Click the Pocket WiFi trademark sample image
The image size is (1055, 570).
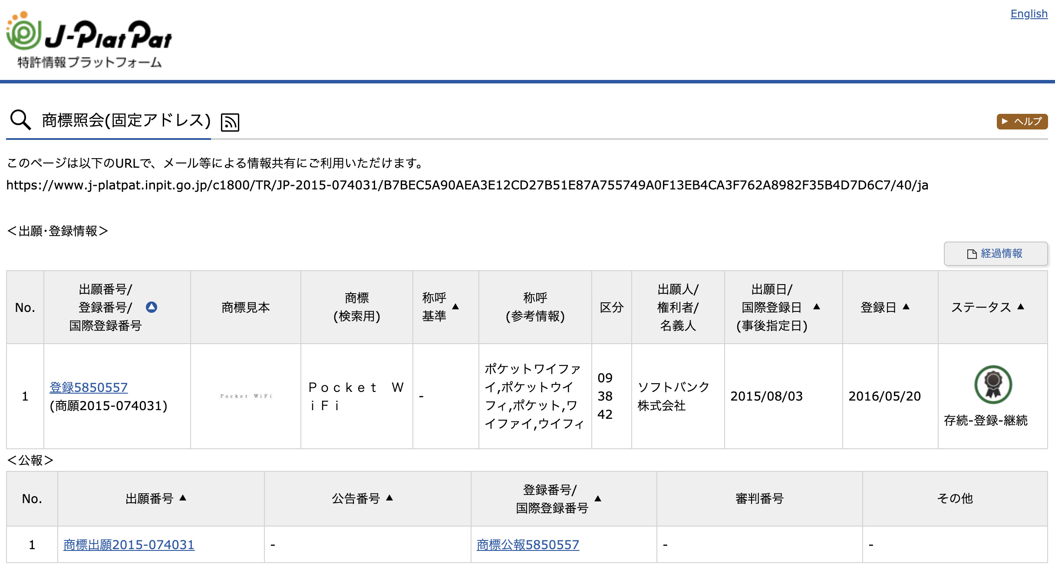coord(246,396)
